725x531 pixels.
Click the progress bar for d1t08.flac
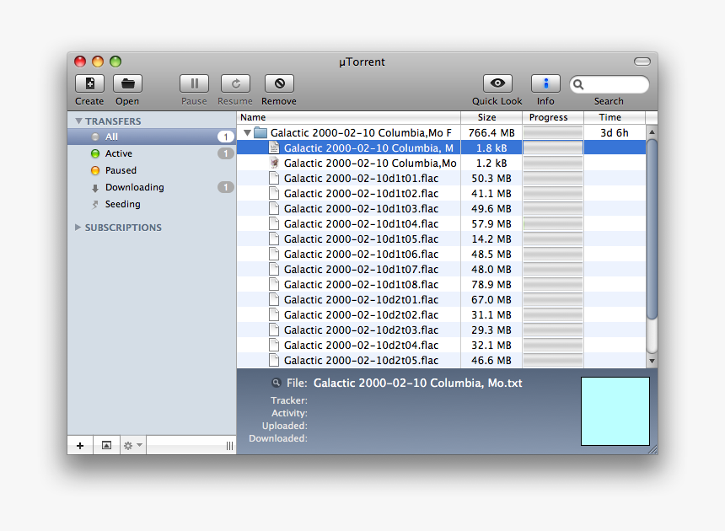click(x=553, y=285)
